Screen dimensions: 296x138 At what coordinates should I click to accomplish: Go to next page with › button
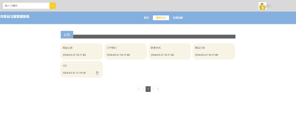coord(153,89)
